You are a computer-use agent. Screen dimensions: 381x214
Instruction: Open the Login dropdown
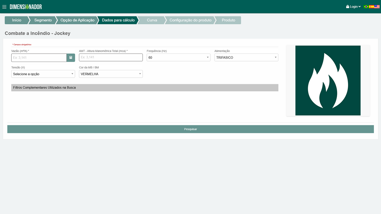point(353,7)
